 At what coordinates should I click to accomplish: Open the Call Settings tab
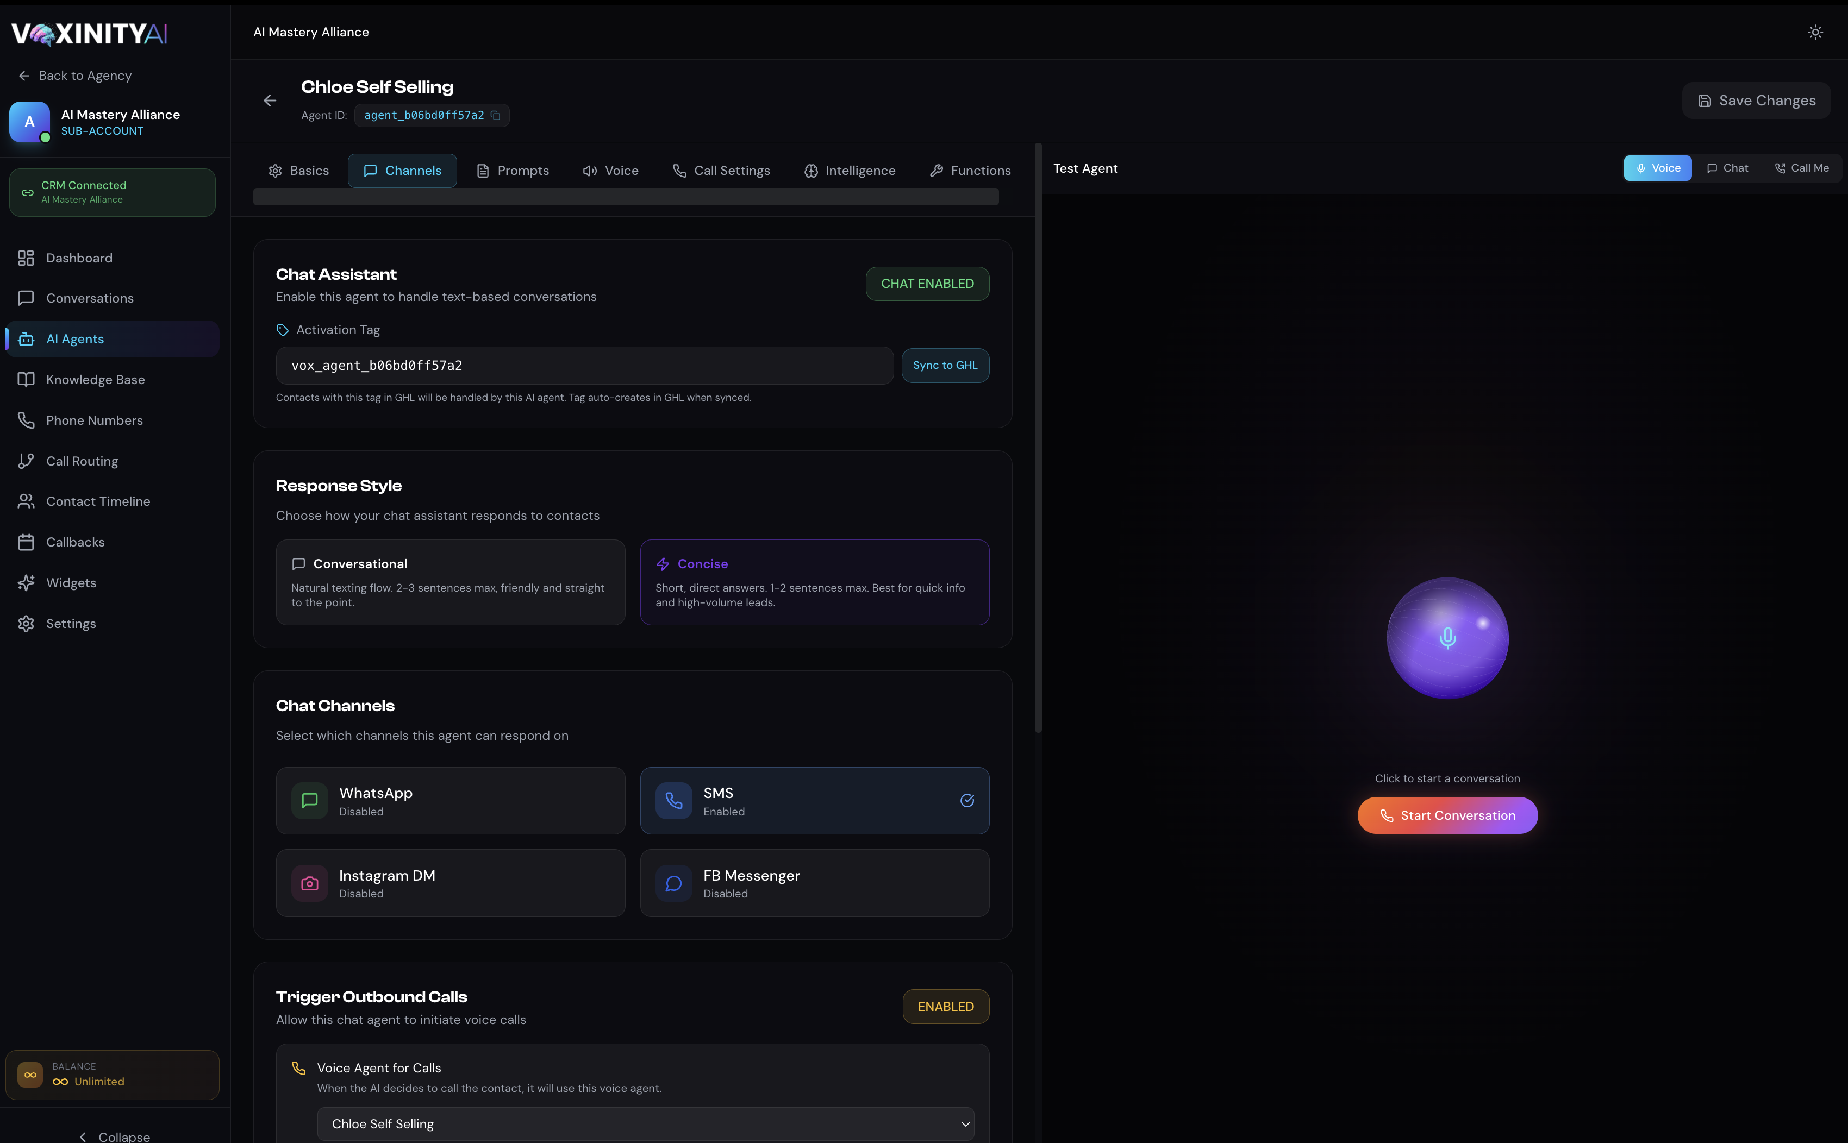tap(721, 171)
